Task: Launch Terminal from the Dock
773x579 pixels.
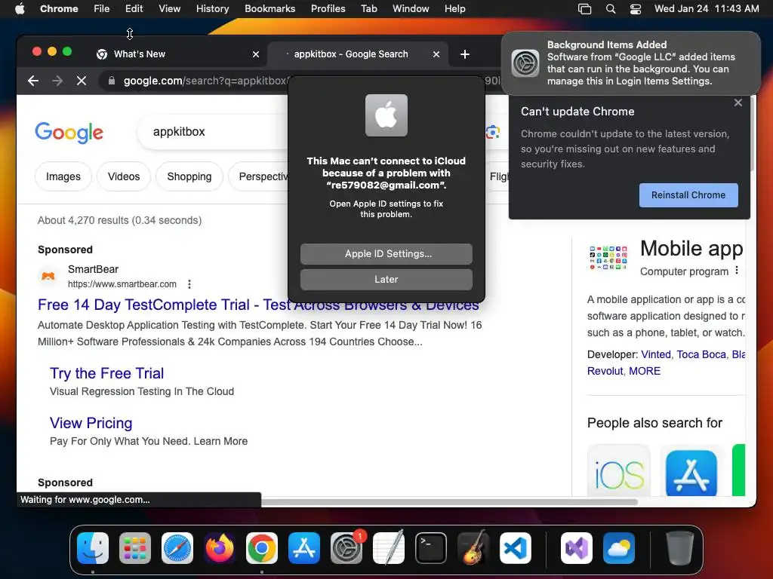Action: click(x=431, y=548)
